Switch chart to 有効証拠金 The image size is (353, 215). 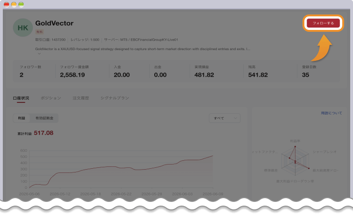pyautogui.click(x=44, y=118)
